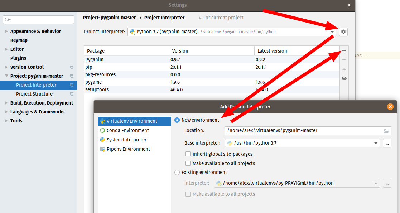Click version 0.0.0 of pkg-resources
400x213 pixels.
(175, 75)
